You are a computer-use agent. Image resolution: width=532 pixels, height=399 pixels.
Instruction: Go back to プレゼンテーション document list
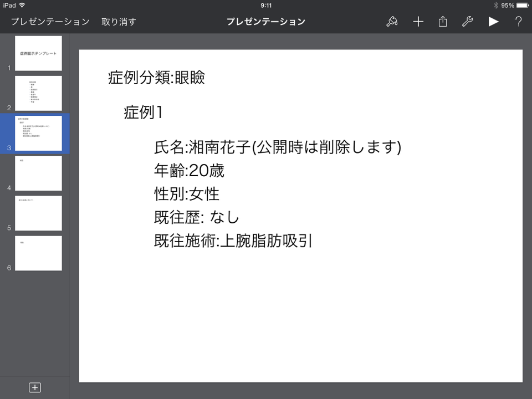pos(50,22)
